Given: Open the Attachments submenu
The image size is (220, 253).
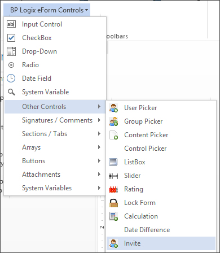Looking at the screenshot, I should click(x=55, y=175).
